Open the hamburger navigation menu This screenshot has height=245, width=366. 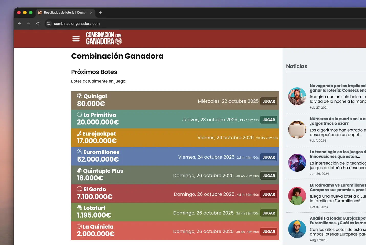tap(76, 39)
